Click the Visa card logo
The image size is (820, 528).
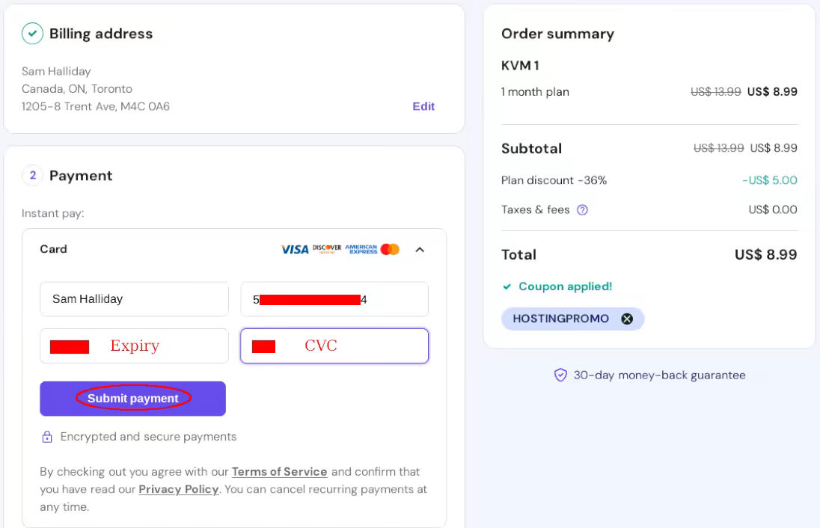pos(295,250)
